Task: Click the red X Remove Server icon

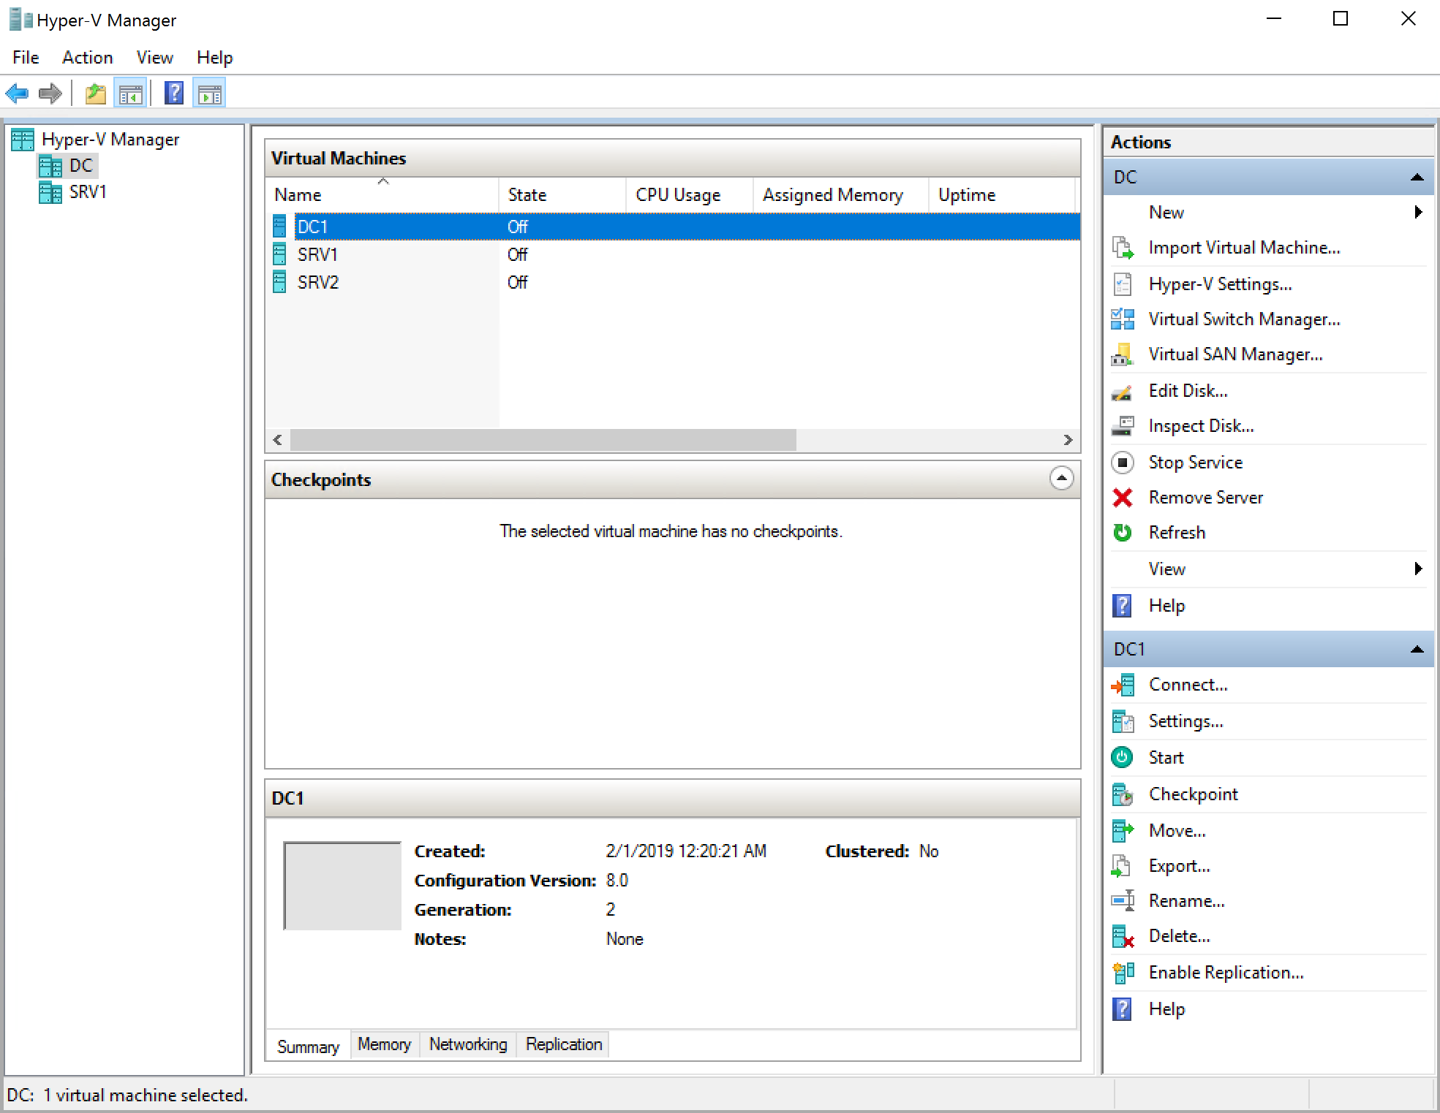Action: click(1123, 498)
